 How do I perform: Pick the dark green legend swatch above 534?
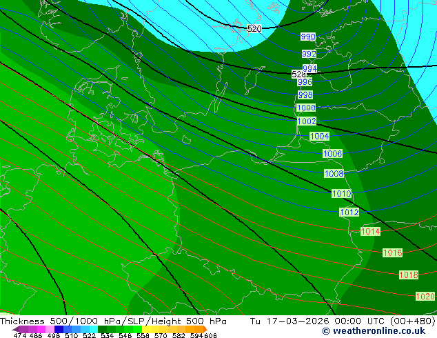(x=102, y=329)
